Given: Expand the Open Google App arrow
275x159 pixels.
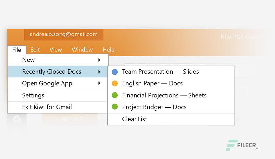Looking at the screenshot, I should [x=99, y=83].
